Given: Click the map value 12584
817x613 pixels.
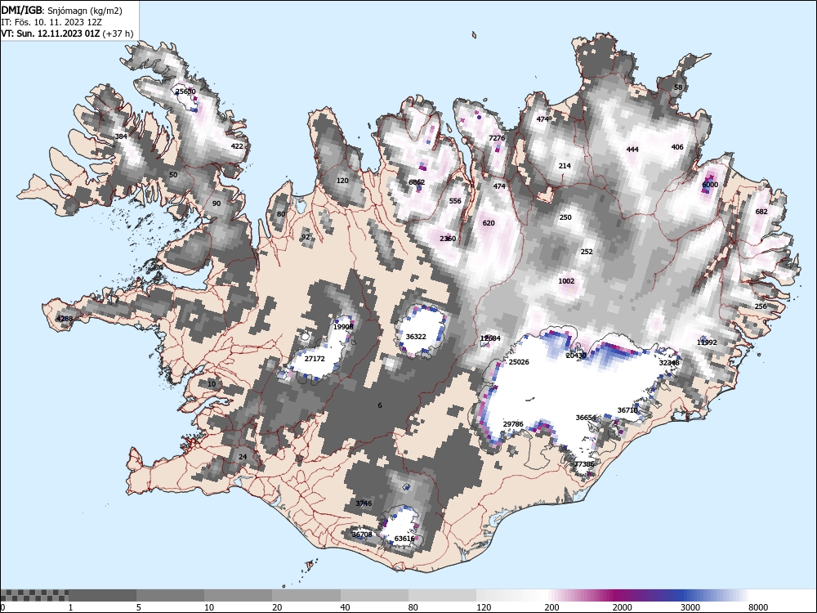Looking at the screenshot, I should tap(490, 338).
